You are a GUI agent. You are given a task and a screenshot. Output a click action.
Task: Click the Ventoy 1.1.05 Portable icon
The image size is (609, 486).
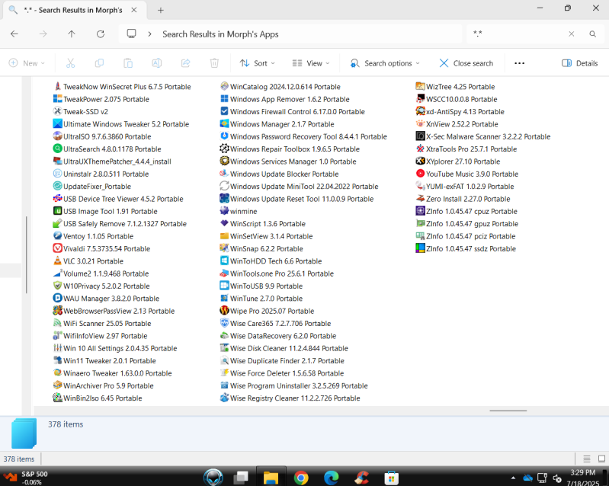tap(57, 236)
